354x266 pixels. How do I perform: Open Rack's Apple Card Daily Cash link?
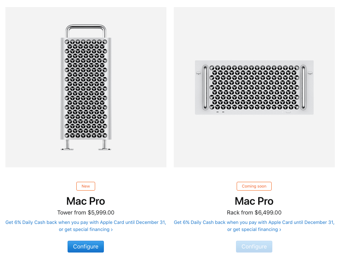click(x=254, y=222)
